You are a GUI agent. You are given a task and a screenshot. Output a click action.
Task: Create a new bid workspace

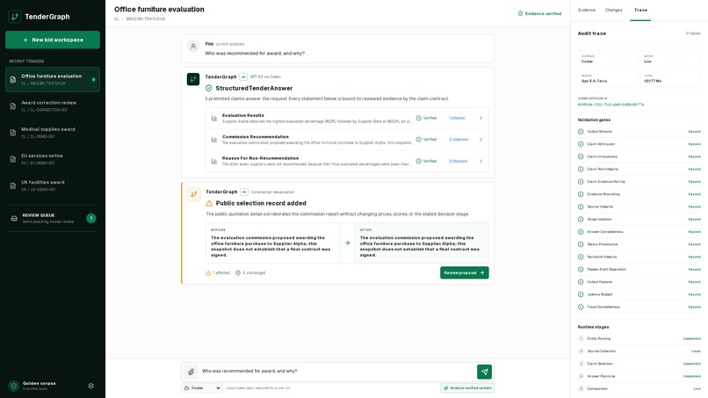click(53, 40)
